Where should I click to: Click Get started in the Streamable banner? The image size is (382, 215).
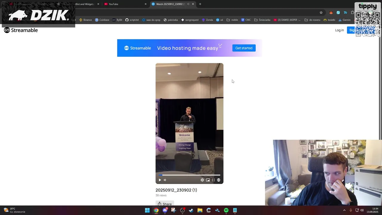pyautogui.click(x=244, y=48)
